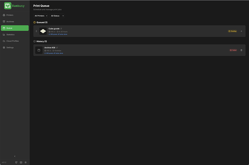Grab the drag handle on Cube.gcode
Screen dimensions: 249x165
[x=36, y=31]
